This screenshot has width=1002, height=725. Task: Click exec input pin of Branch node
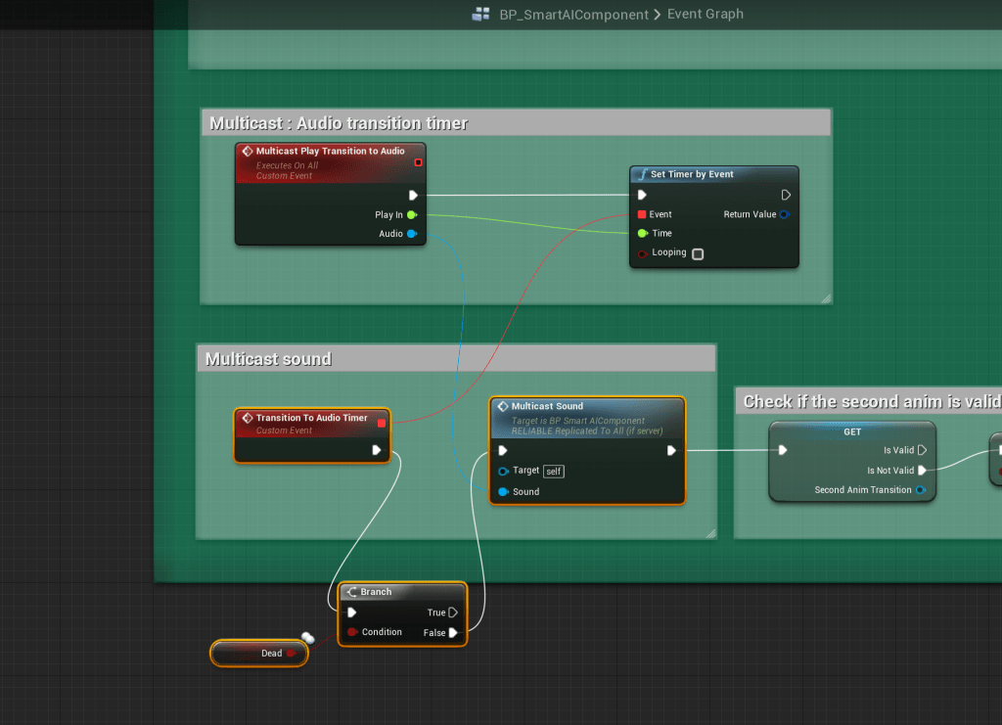pos(351,612)
